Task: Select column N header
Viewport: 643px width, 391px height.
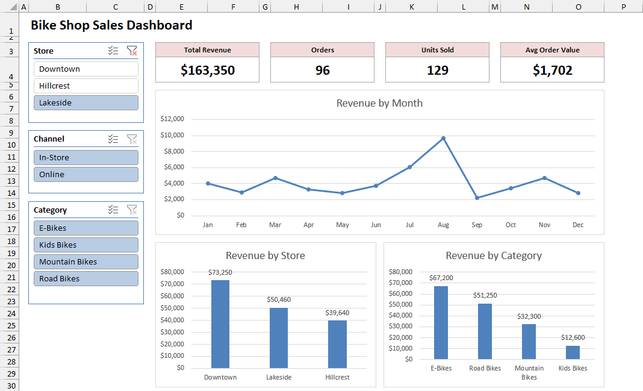Action: [527, 7]
